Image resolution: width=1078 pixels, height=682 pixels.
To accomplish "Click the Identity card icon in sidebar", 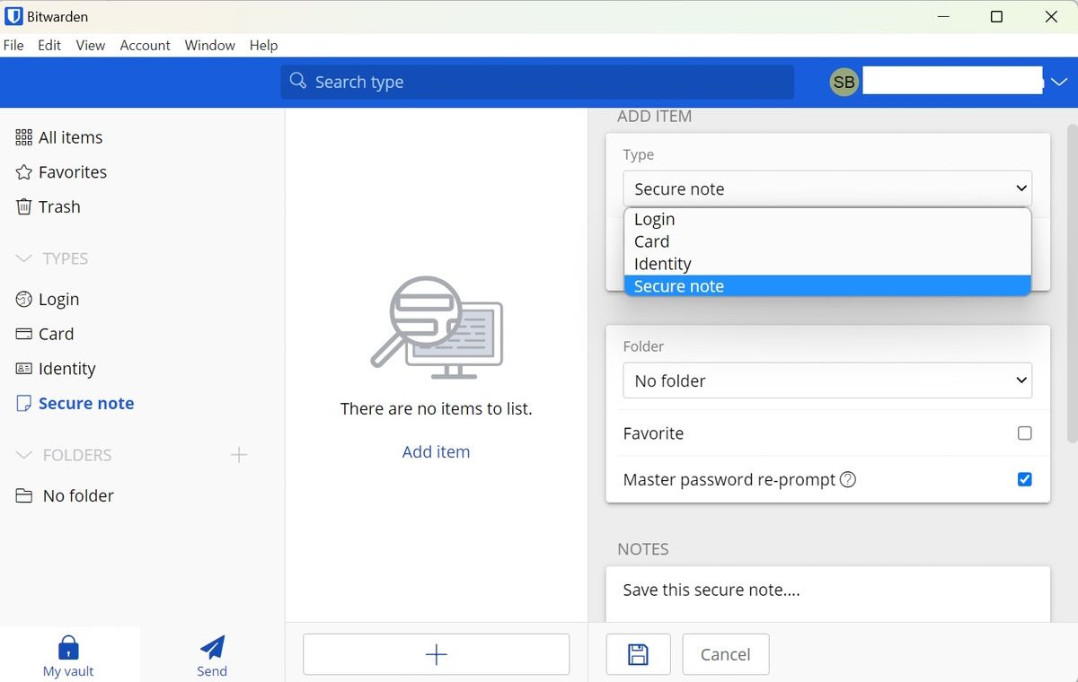I will click(23, 368).
